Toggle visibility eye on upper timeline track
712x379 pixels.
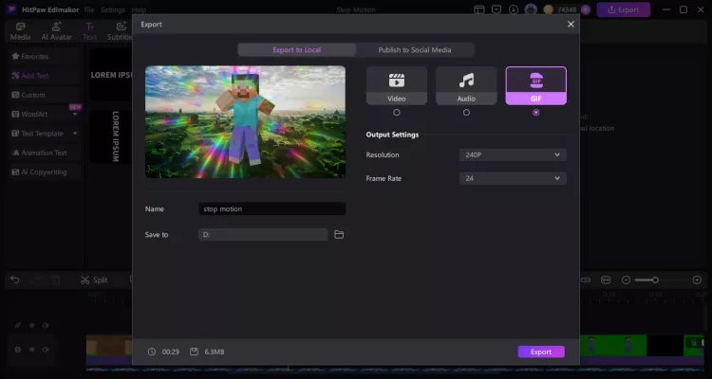(31, 326)
